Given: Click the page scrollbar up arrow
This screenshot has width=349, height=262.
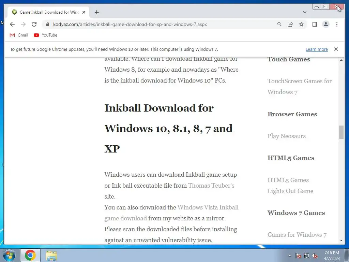Looking at the screenshot, I should [341, 60].
